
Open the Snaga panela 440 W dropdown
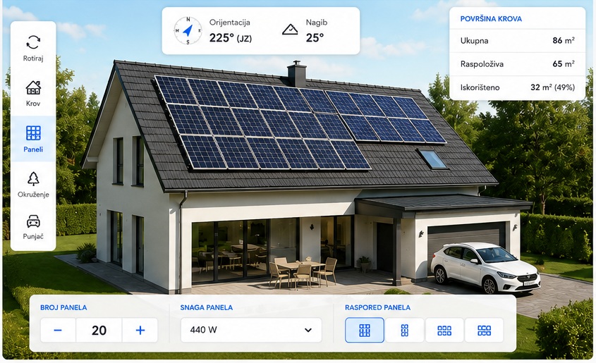[x=251, y=330]
